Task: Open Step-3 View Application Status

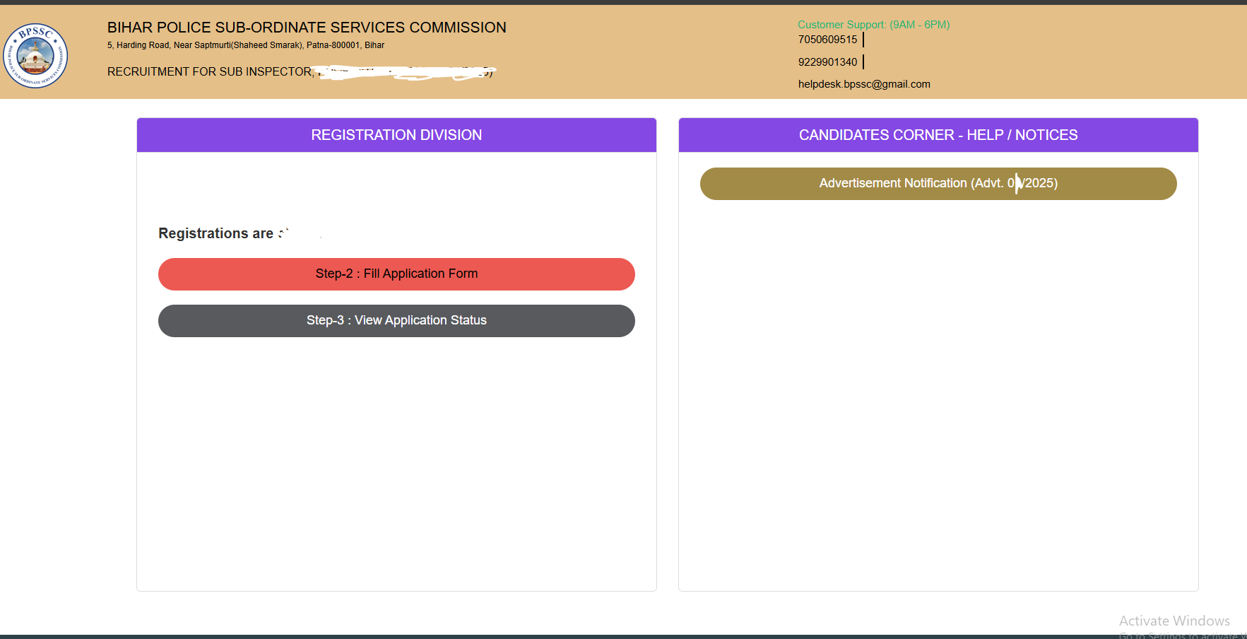Action: [x=396, y=321]
